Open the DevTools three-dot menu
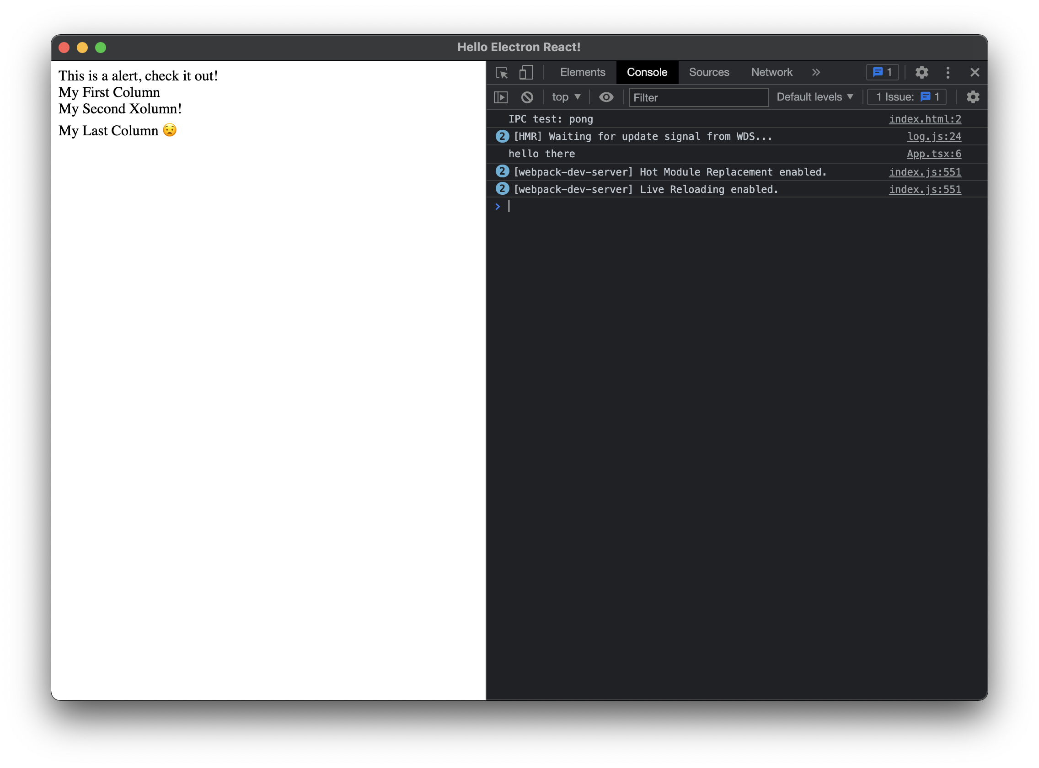Image resolution: width=1039 pixels, height=768 pixels. click(x=948, y=73)
